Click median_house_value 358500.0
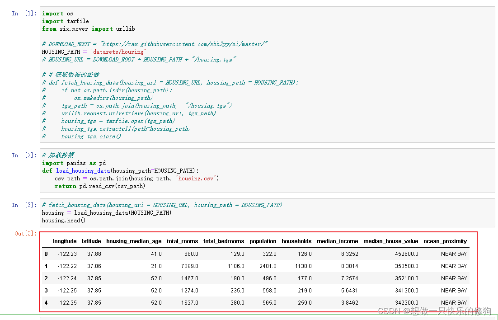The height and width of the screenshot is (320, 498). coord(407,266)
